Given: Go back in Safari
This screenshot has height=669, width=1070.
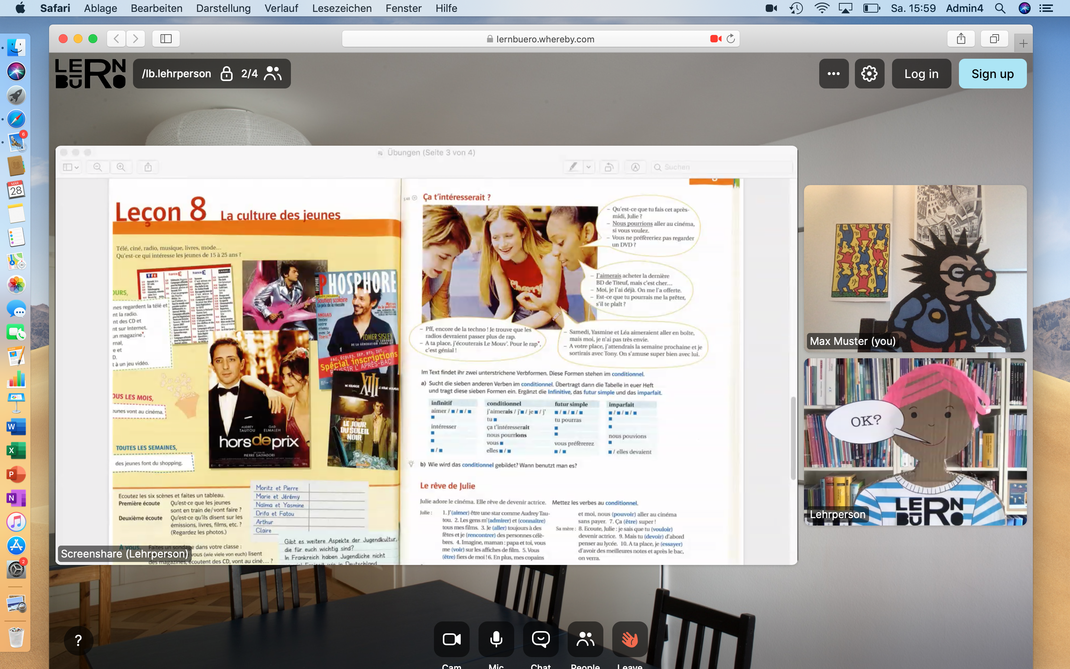Looking at the screenshot, I should tap(116, 39).
